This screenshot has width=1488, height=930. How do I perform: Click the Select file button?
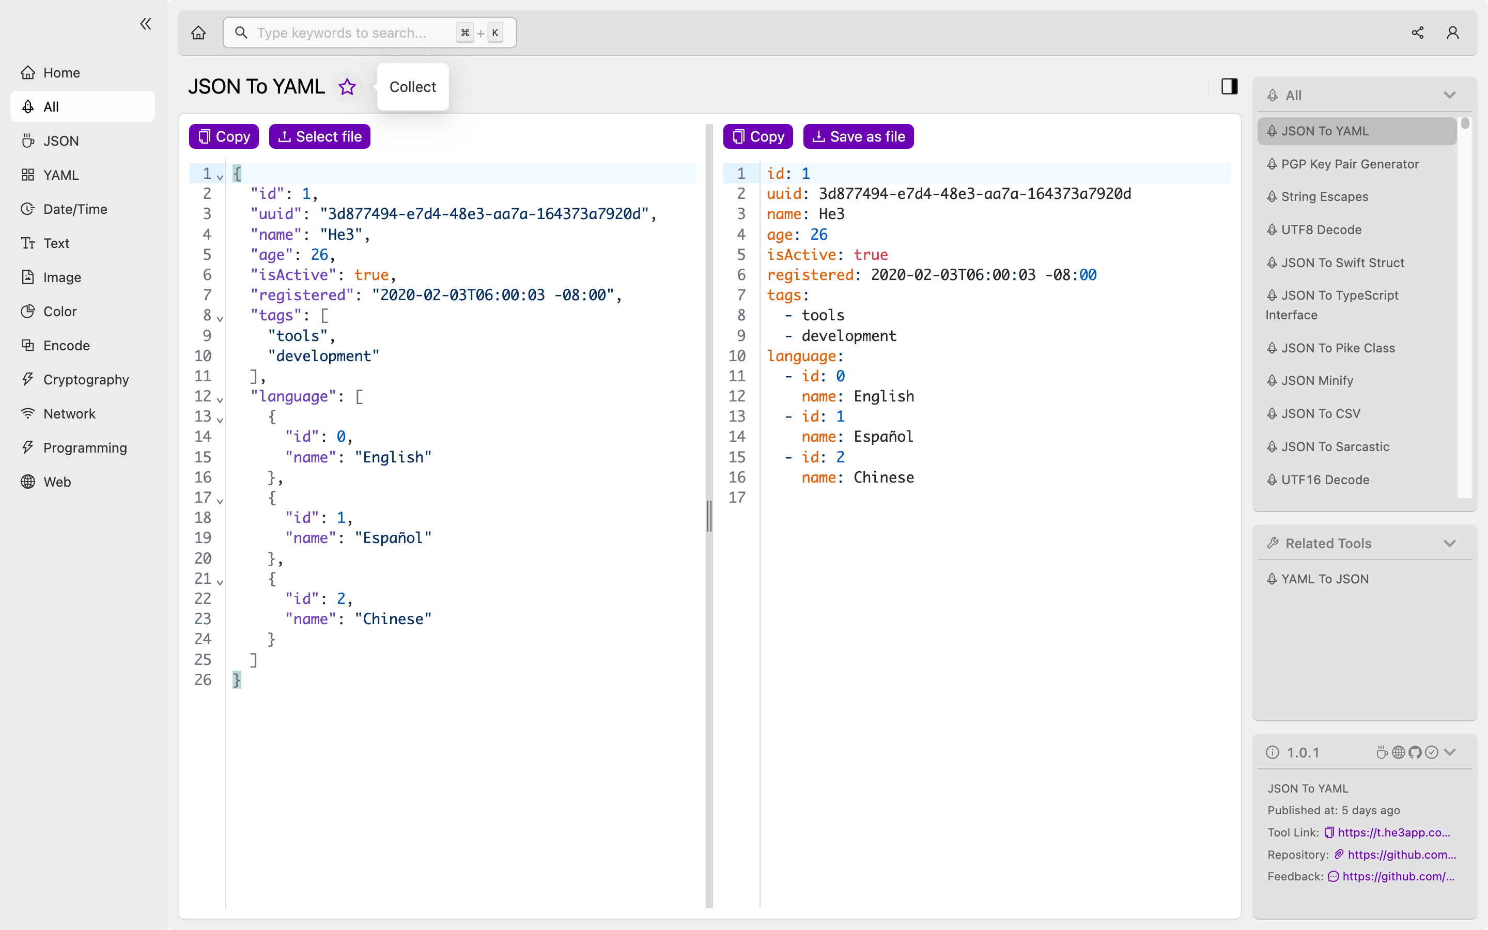318,135
